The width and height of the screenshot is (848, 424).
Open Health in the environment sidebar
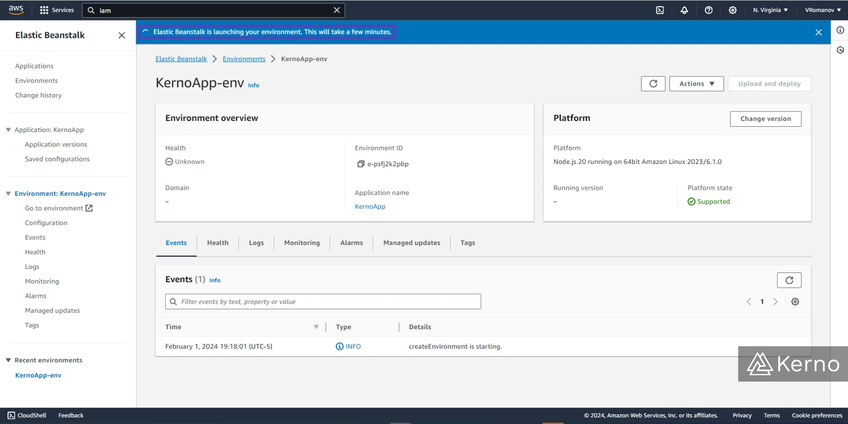(35, 252)
